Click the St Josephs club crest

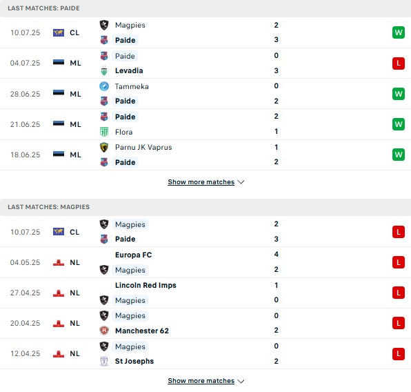tap(104, 361)
